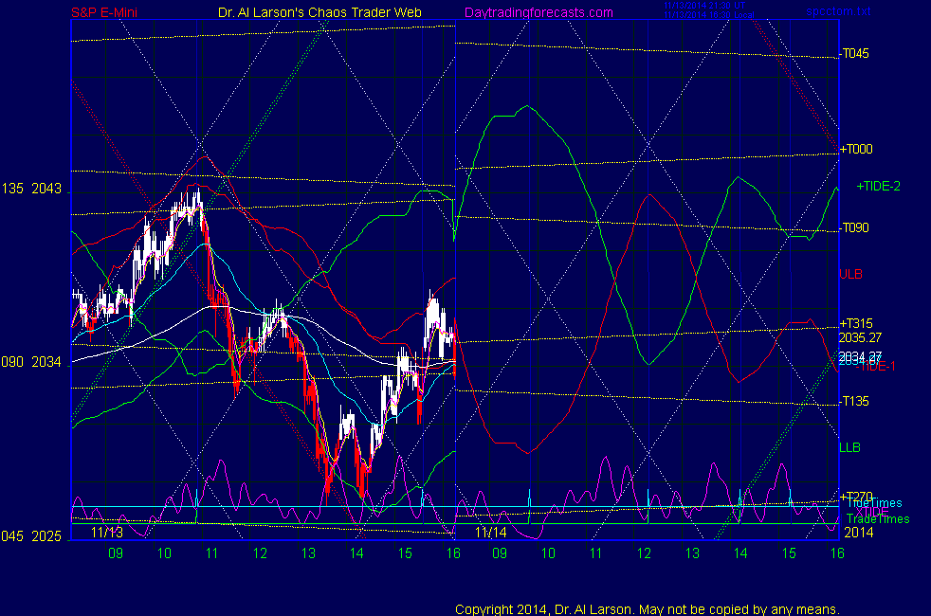This screenshot has height=616, width=931.
Task: Click the magenta 'XTIDE' legend label
Action: pos(871,512)
